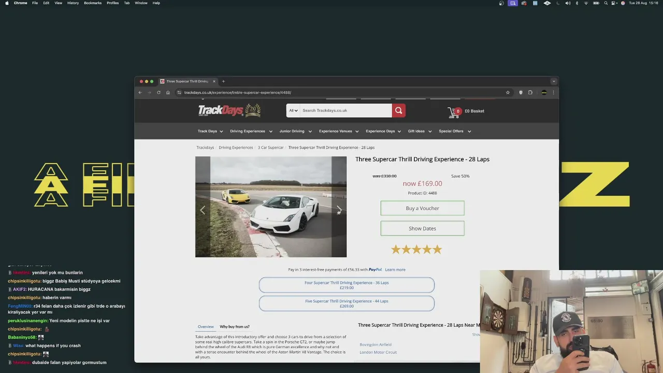Image resolution: width=663 pixels, height=373 pixels.
Task: Click the Wi-Fi status icon
Action: (586, 3)
